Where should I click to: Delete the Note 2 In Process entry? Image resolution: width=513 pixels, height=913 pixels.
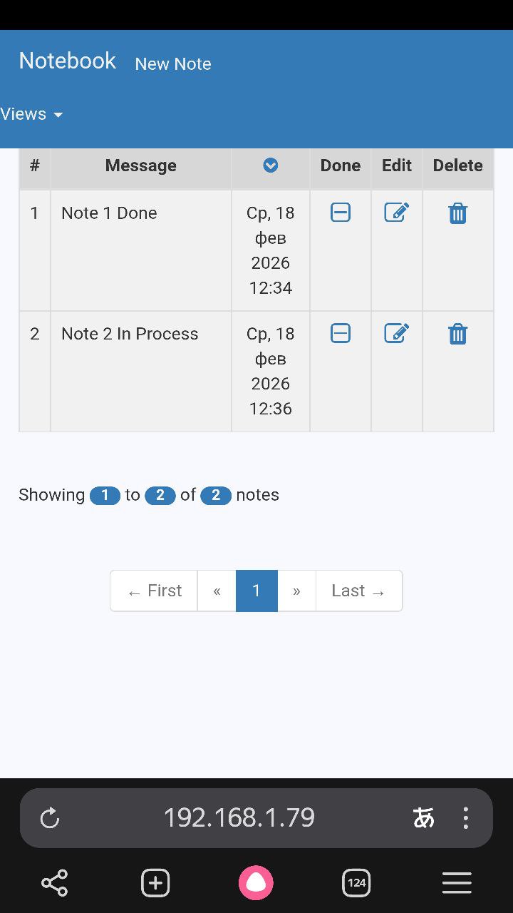pos(457,334)
